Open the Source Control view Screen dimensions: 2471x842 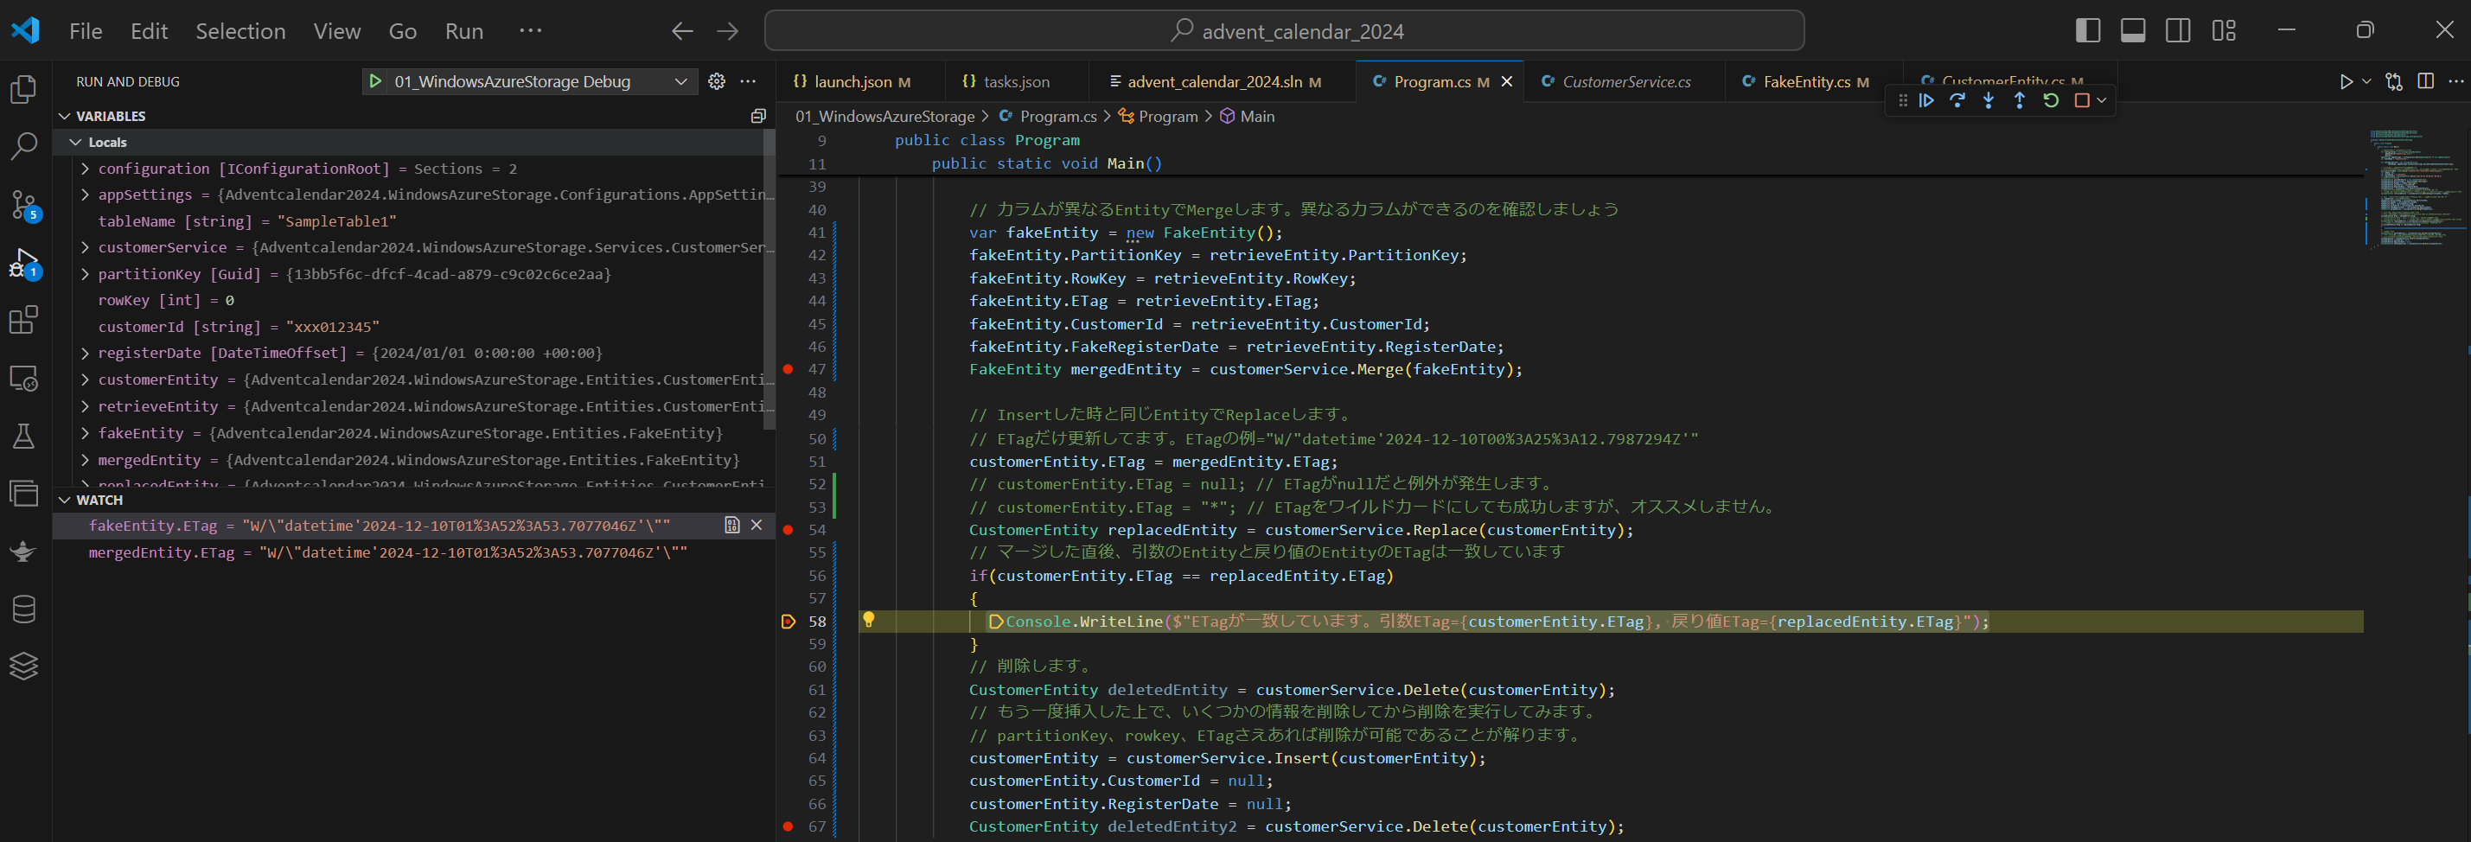23,204
